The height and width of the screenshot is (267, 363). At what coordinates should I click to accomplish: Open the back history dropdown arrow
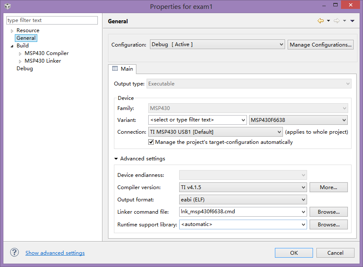328,21
